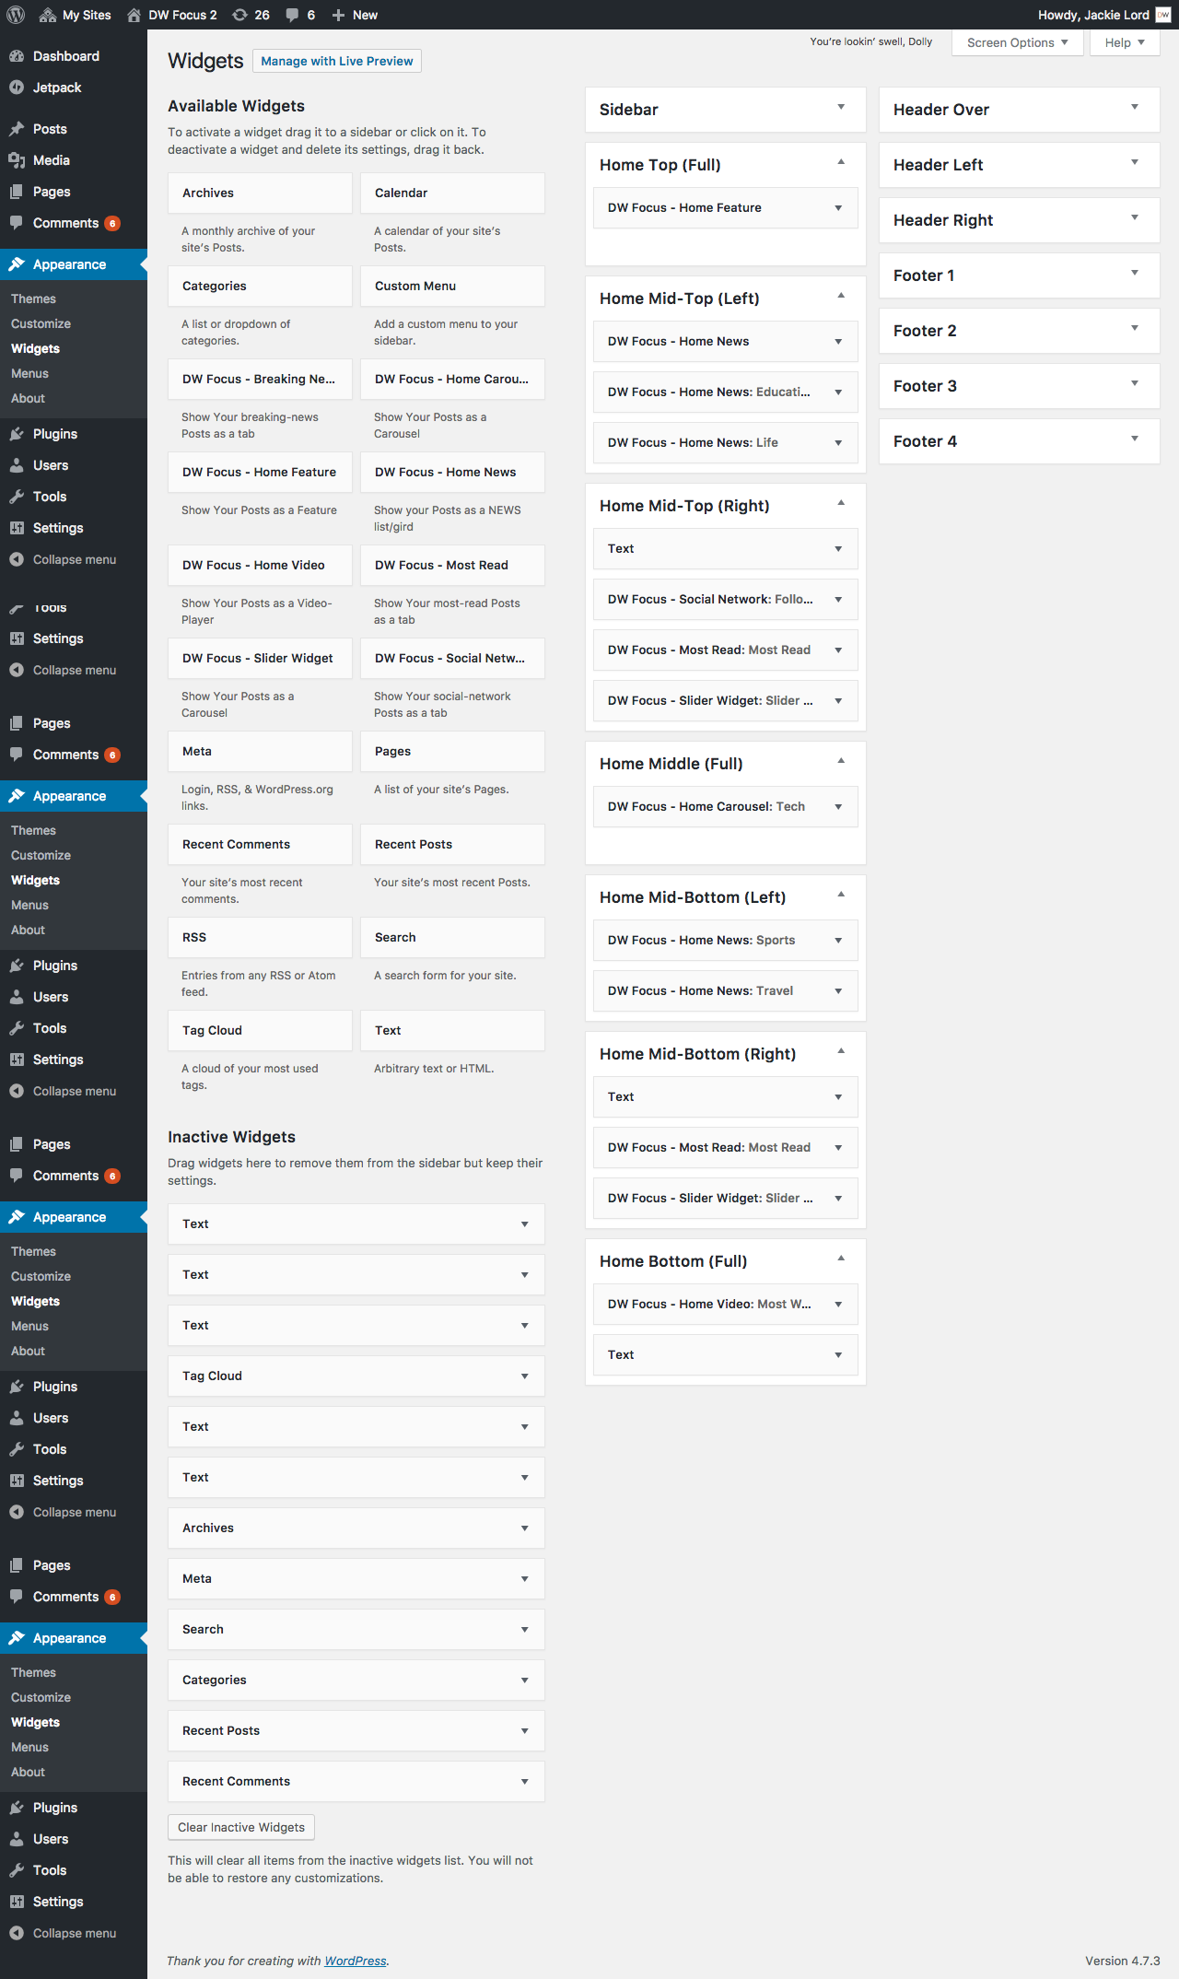Open the Help tab
Viewport: 1179px width, 1979px height.
pyautogui.click(x=1125, y=42)
